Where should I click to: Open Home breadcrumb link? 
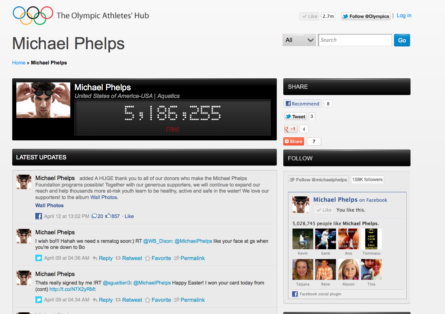coord(19,63)
